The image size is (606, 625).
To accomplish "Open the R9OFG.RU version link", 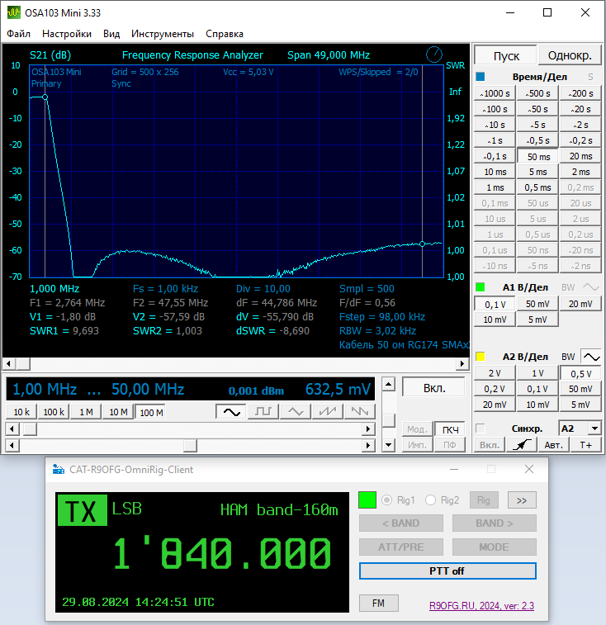I will pos(481,606).
